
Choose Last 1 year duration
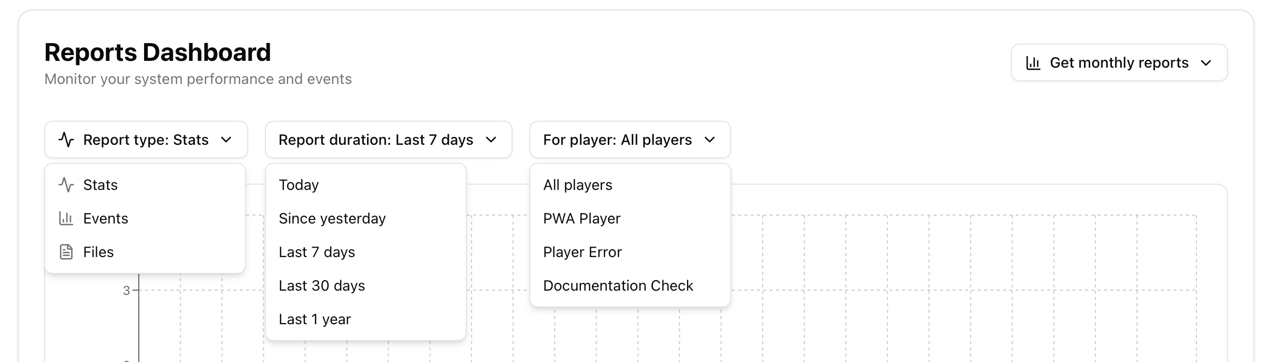tap(314, 319)
